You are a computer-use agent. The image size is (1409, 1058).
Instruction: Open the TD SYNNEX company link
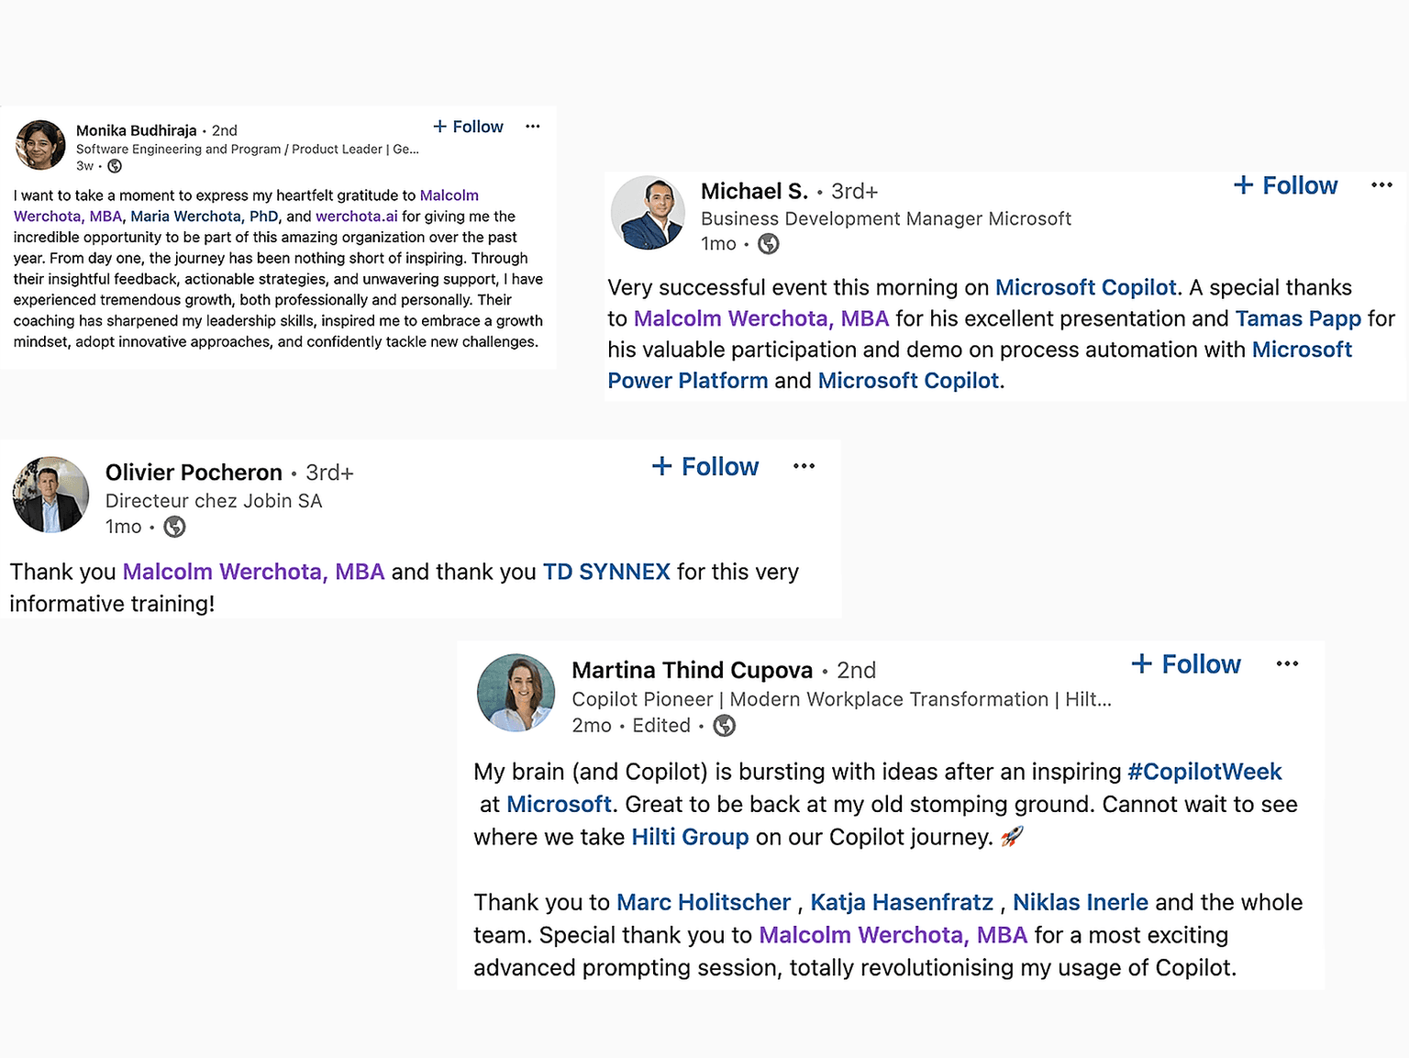606,572
